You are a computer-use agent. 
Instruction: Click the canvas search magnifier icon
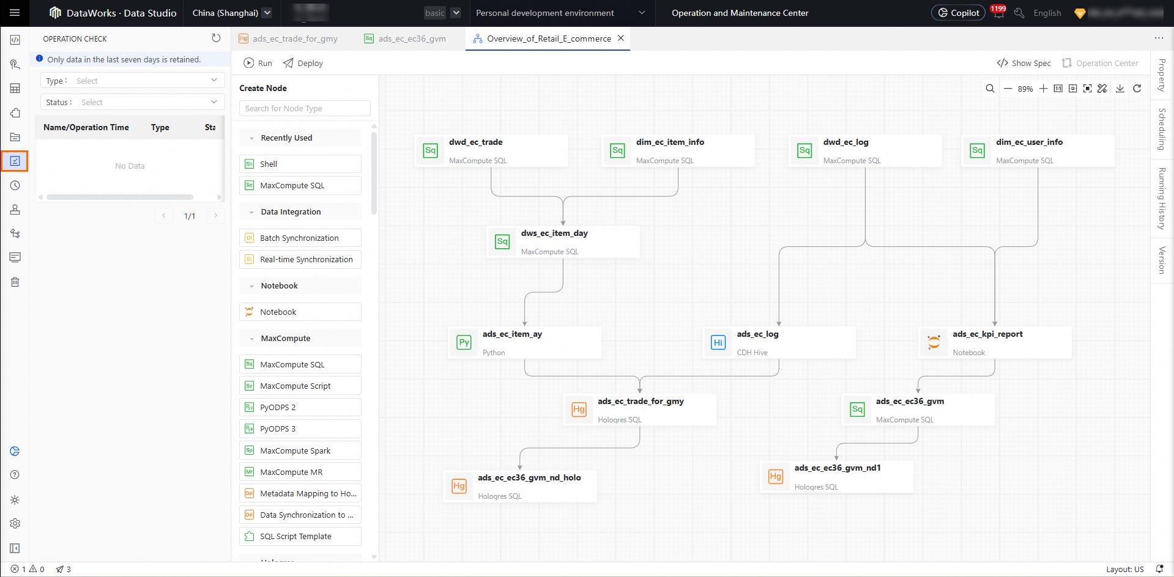click(990, 89)
